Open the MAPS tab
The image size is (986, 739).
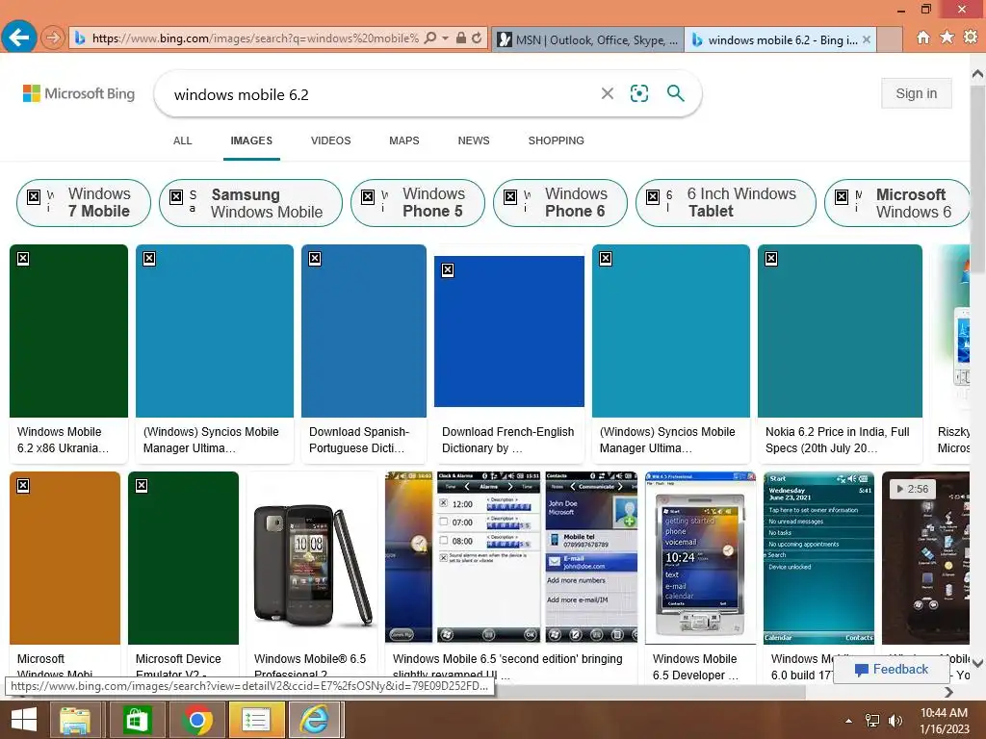(404, 140)
